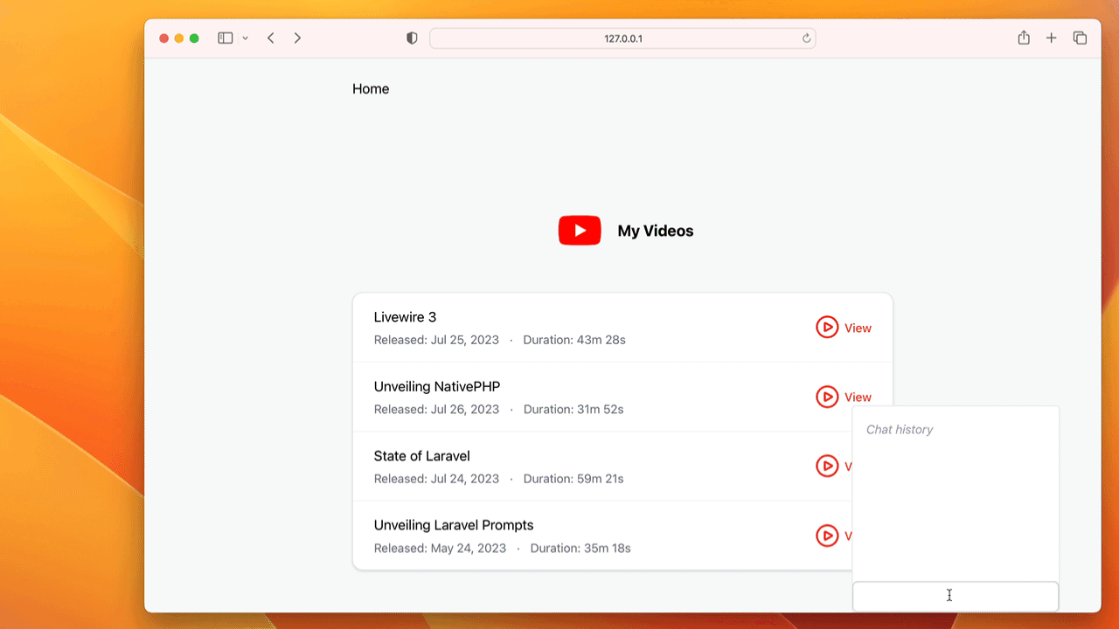
Task: Show the tab overview
Action: click(x=1080, y=38)
